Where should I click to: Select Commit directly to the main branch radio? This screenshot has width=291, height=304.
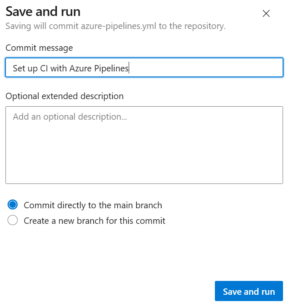pos(13,205)
